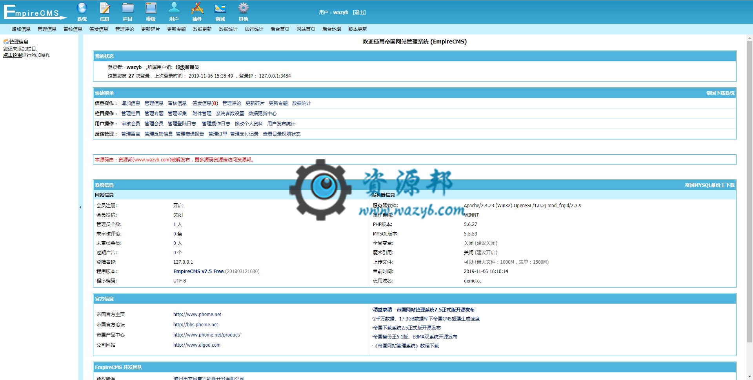Viewport: 753px width, 380px height.
Task: Open 管理留言 in the 反馈管理 row
Action: coord(131,134)
